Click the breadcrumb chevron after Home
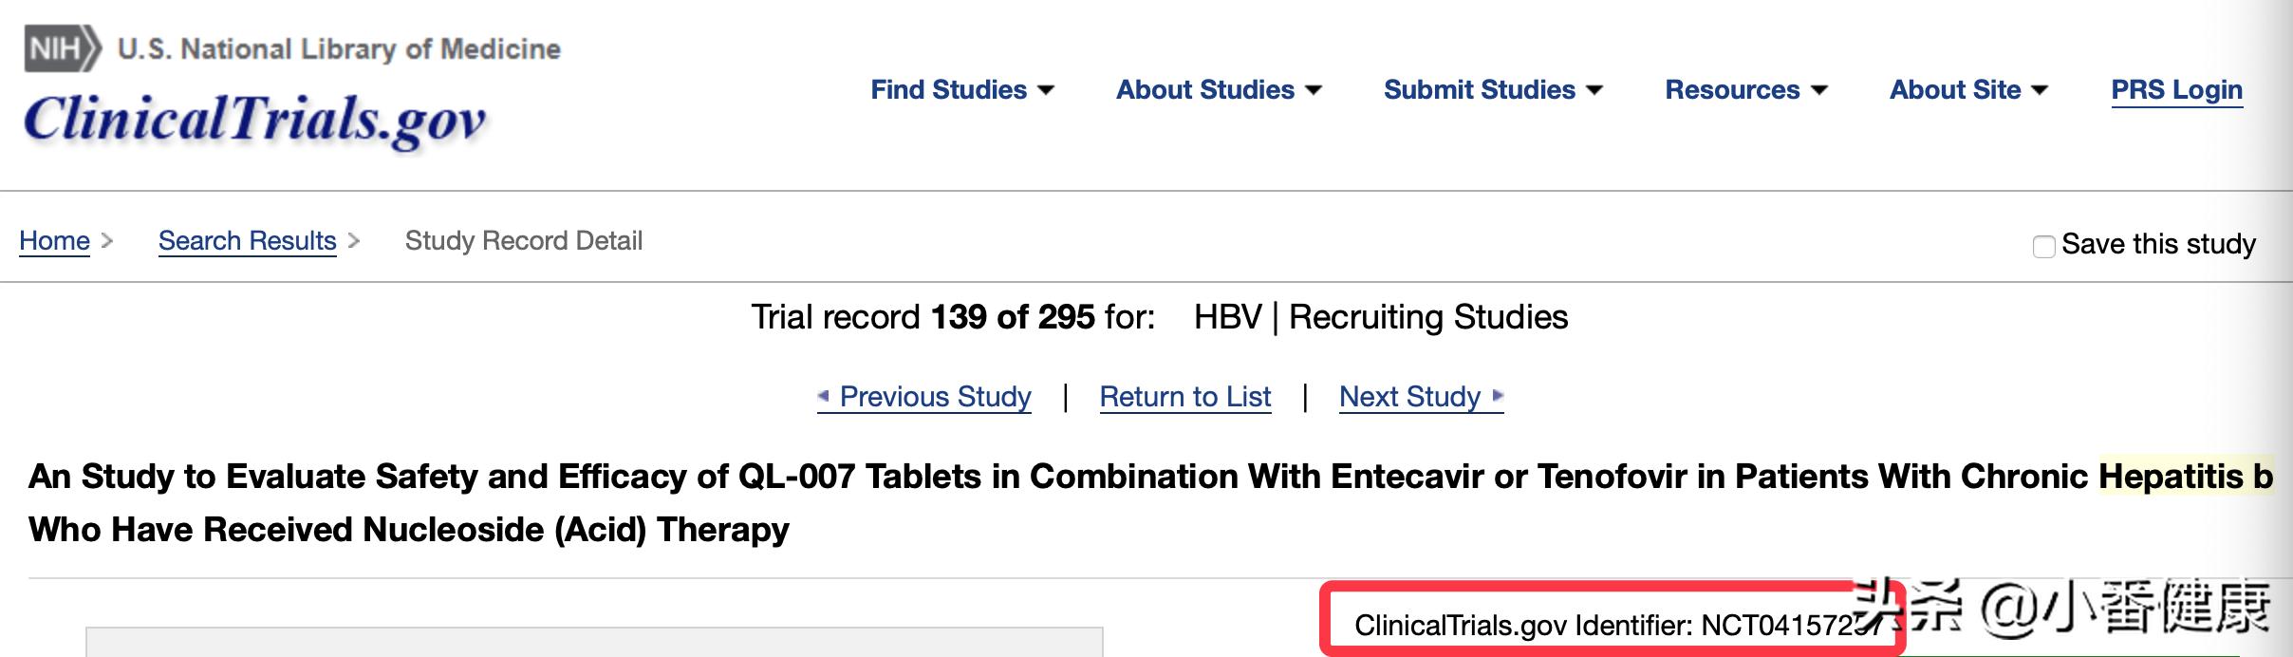 (x=107, y=241)
